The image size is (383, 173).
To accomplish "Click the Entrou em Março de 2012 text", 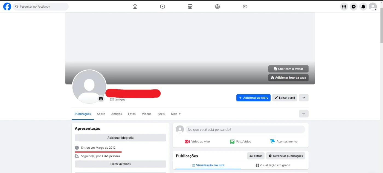I will [98, 148].
